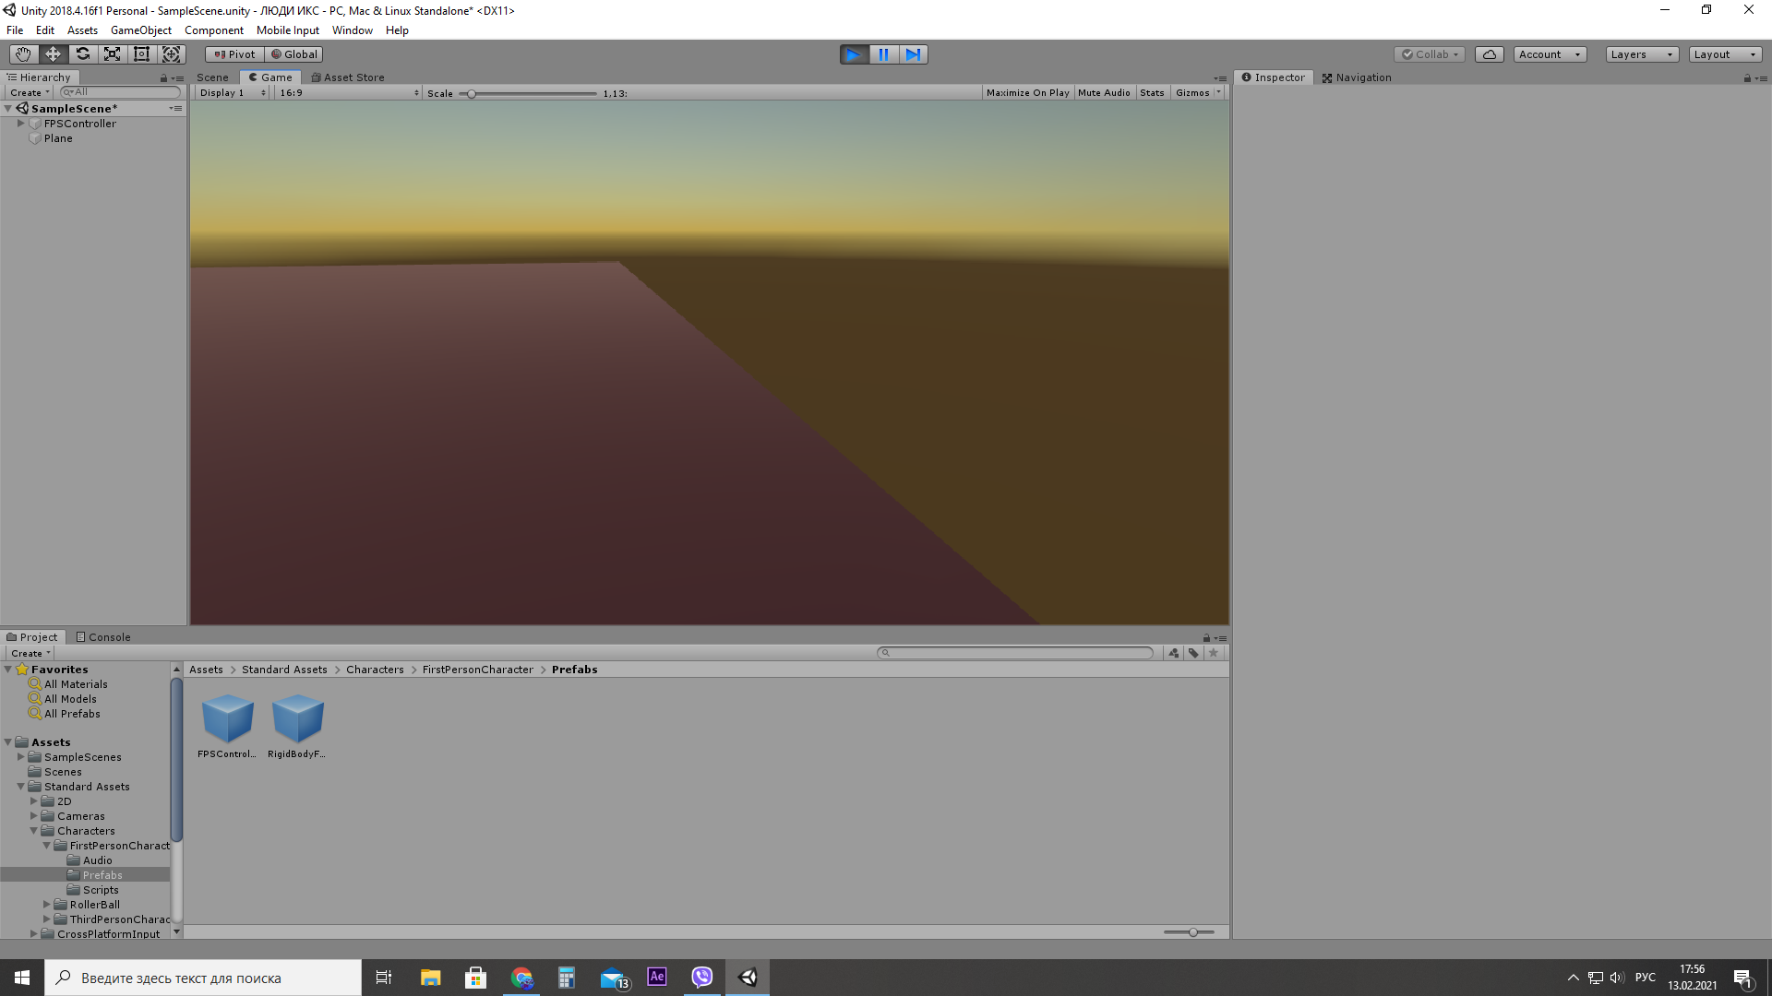1772x996 pixels.
Task: Select the combined Transform tool
Action: pyautogui.click(x=171, y=54)
